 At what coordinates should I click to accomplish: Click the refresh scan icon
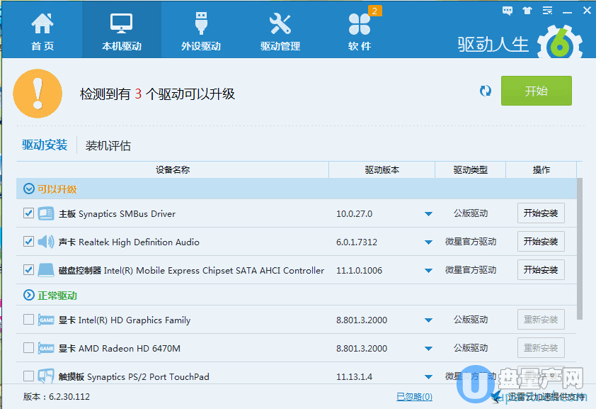pos(486,91)
